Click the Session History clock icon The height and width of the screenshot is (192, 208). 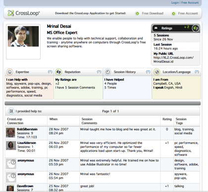tap(107, 72)
